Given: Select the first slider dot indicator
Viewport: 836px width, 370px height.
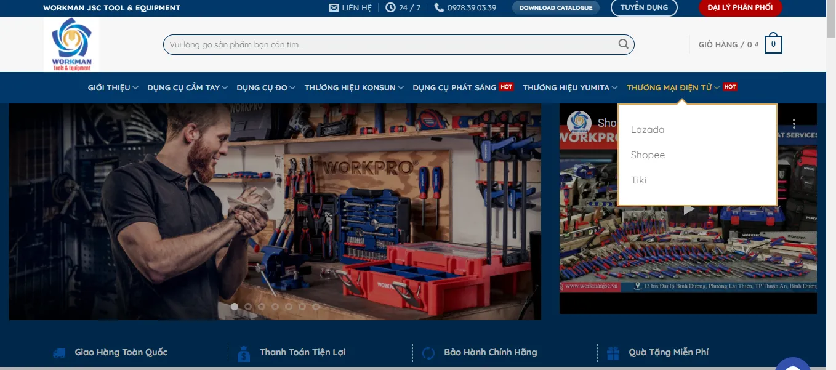Looking at the screenshot, I should point(235,307).
